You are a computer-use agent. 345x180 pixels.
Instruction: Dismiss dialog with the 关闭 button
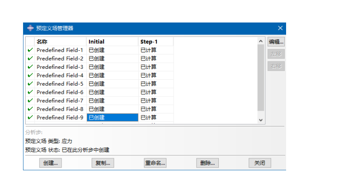(x=260, y=163)
